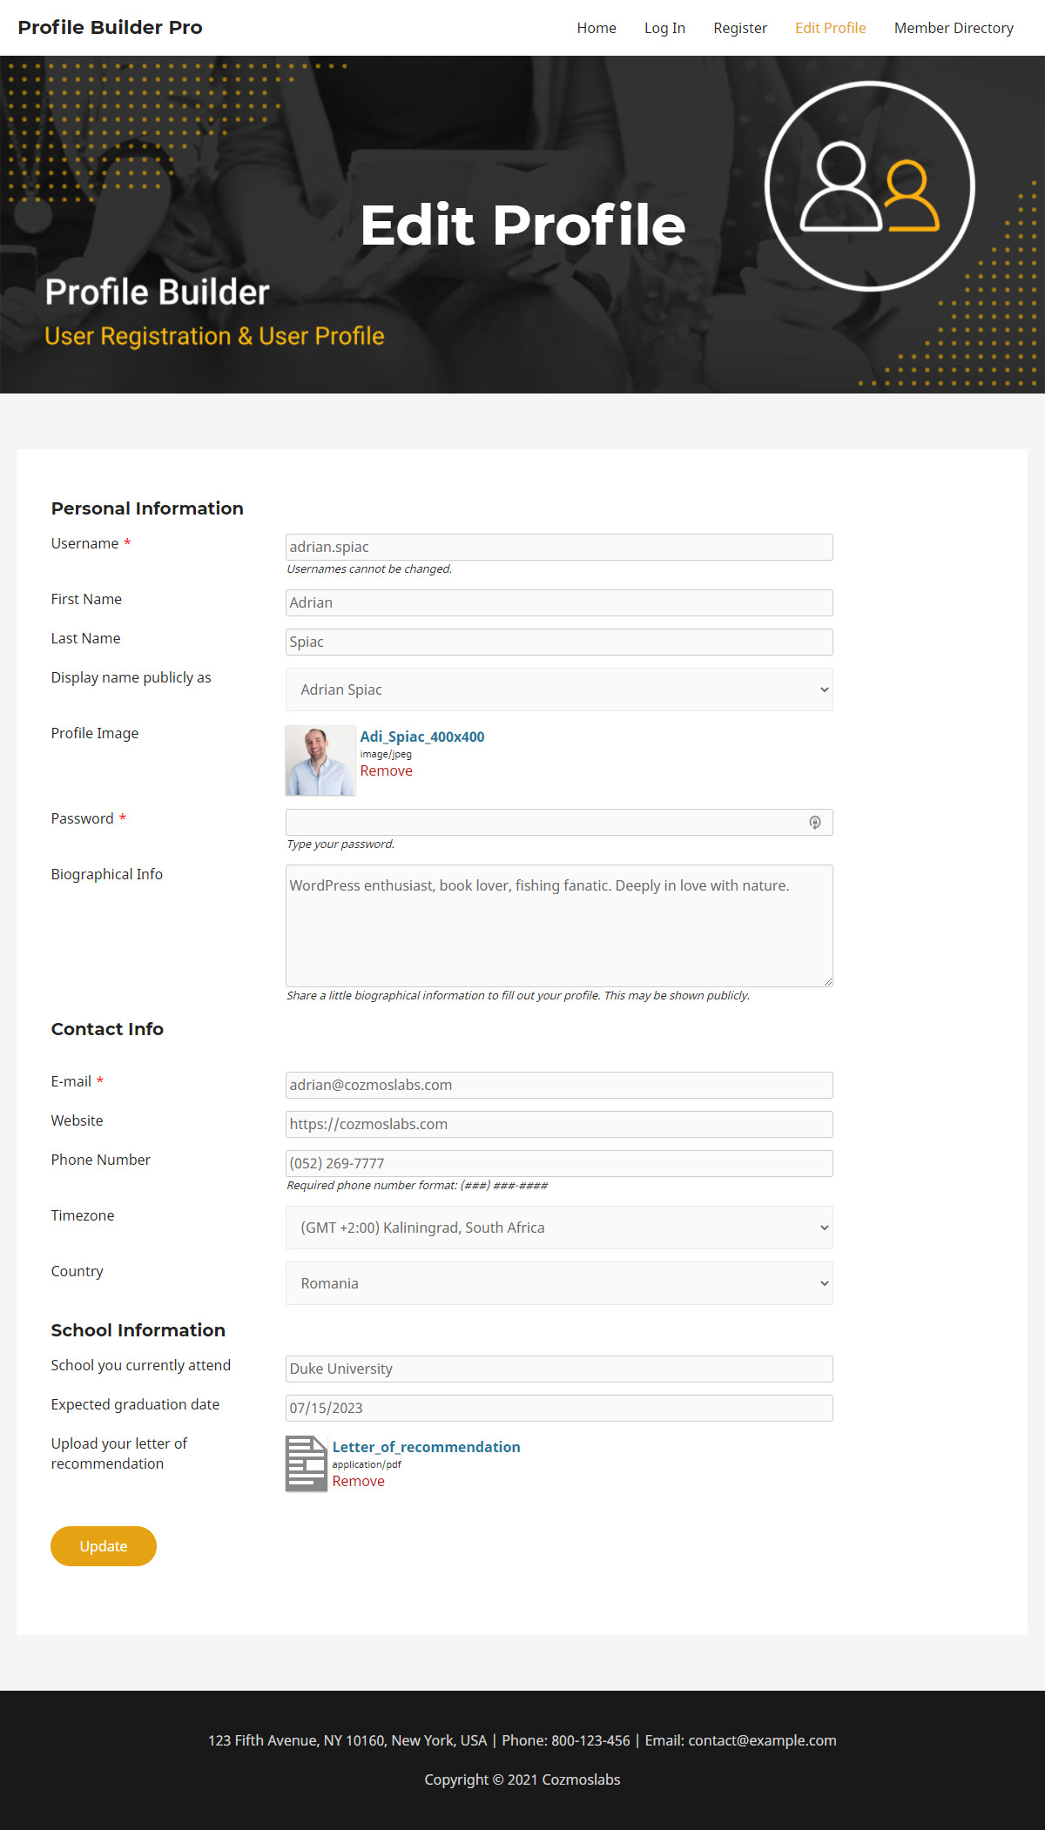This screenshot has width=1045, height=1830.
Task: Open the Log In menu item
Action: tap(664, 28)
